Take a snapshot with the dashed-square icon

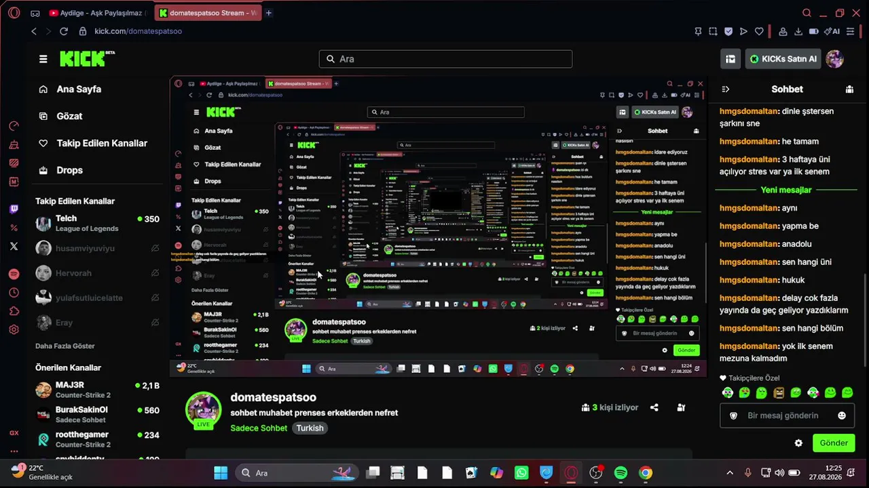713,31
